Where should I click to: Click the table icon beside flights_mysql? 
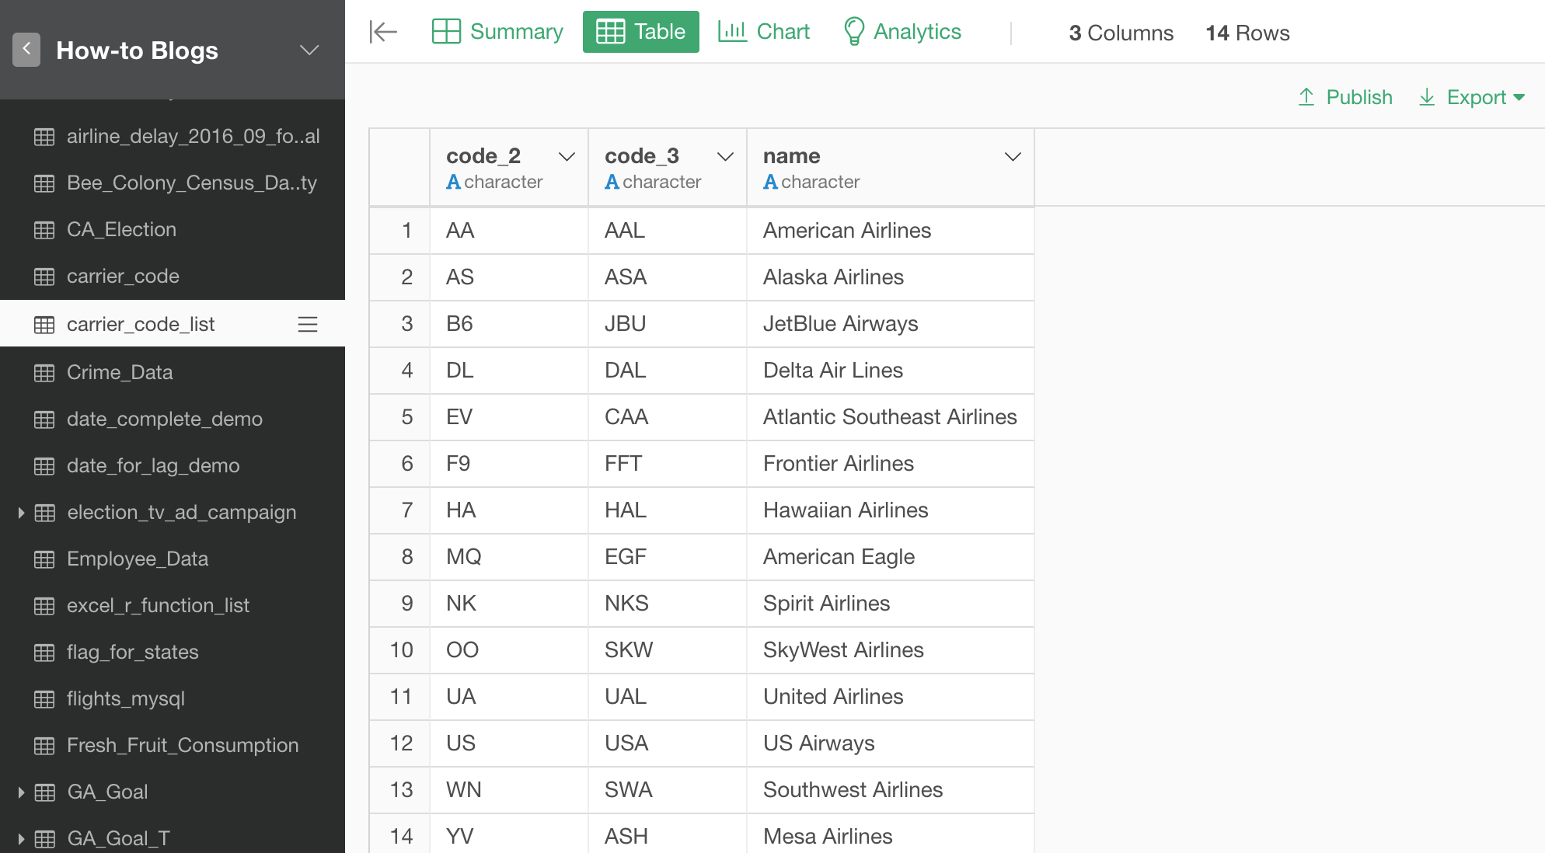point(44,699)
